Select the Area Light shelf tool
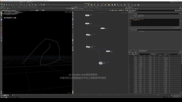The image size is (182, 102). pyautogui.click(x=94, y=5)
